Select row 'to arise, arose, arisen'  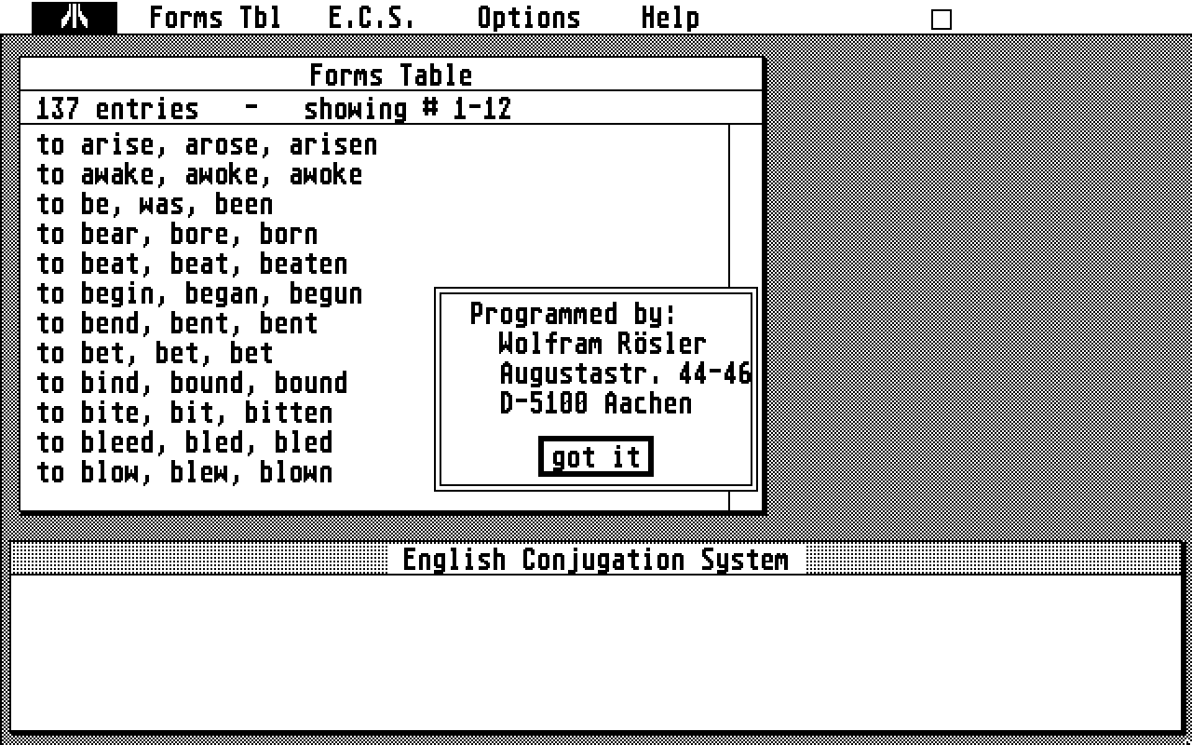pyautogui.click(x=207, y=144)
